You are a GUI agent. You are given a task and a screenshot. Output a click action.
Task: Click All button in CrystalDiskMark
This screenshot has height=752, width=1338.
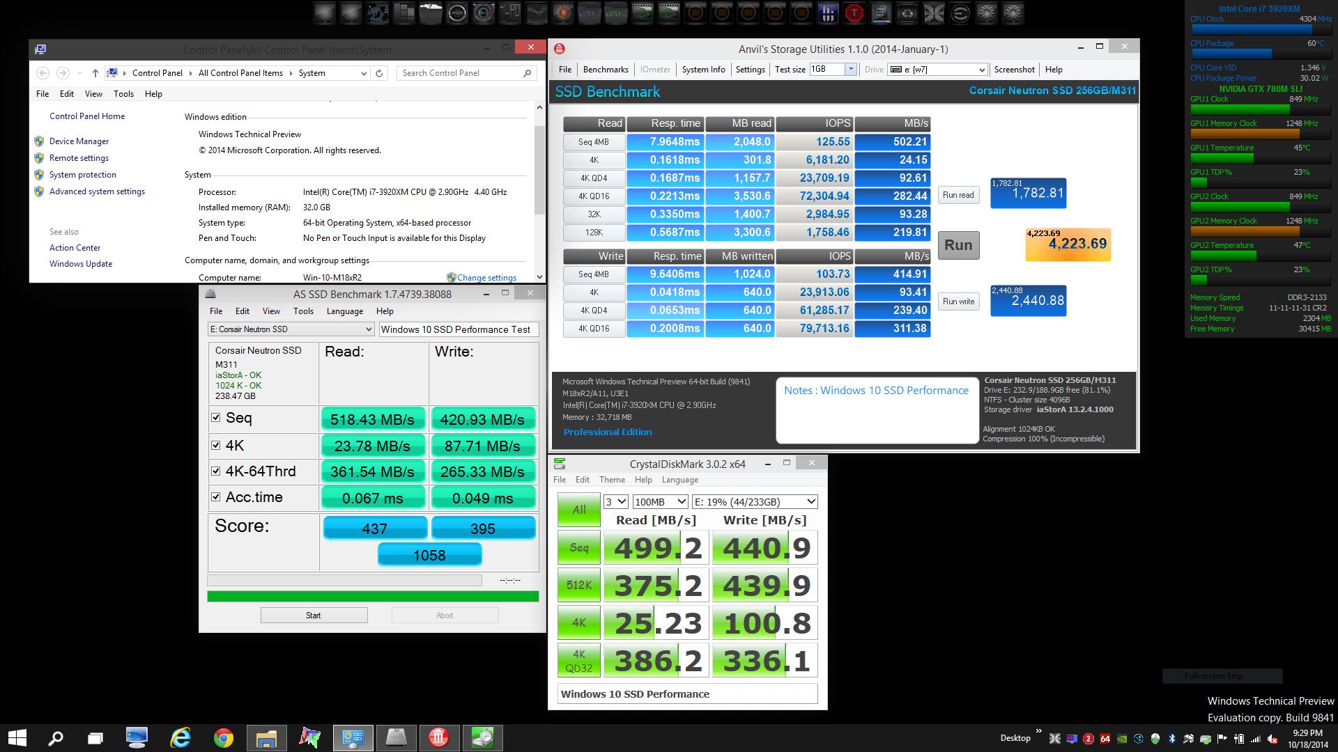pyautogui.click(x=579, y=510)
